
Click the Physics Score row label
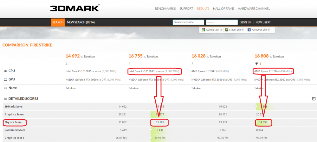(x=13, y=122)
